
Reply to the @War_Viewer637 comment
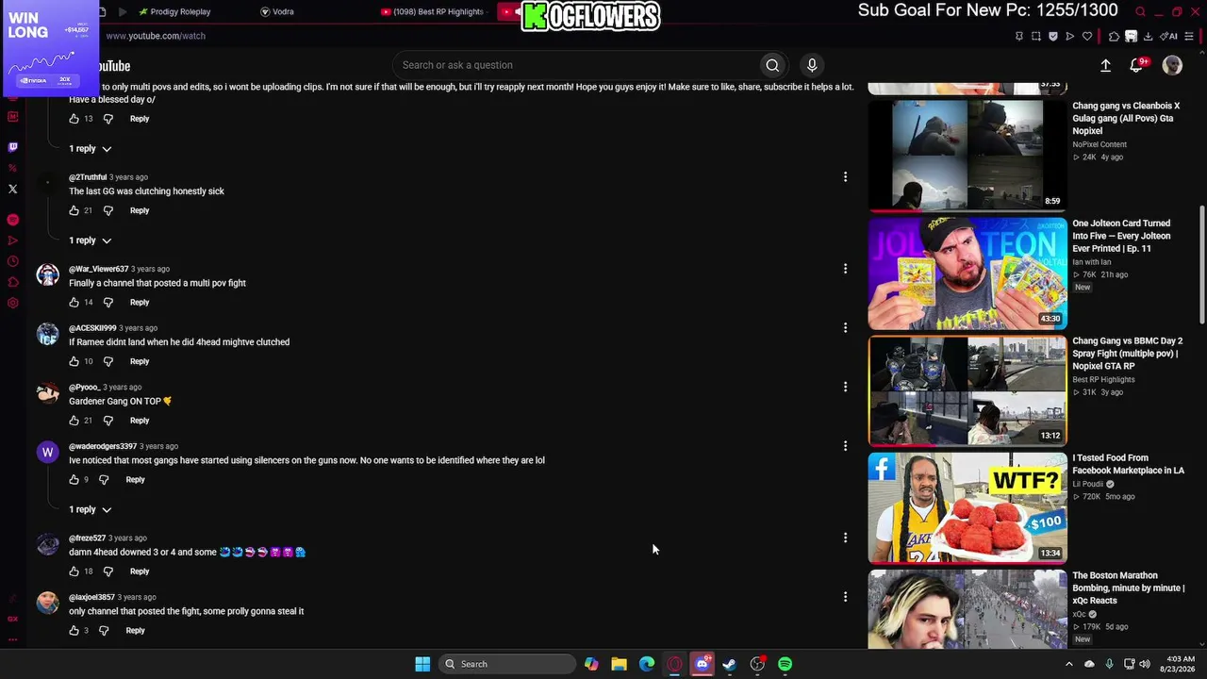point(140,303)
